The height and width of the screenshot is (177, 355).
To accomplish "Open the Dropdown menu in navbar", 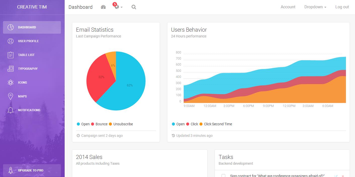I will coord(315,7).
